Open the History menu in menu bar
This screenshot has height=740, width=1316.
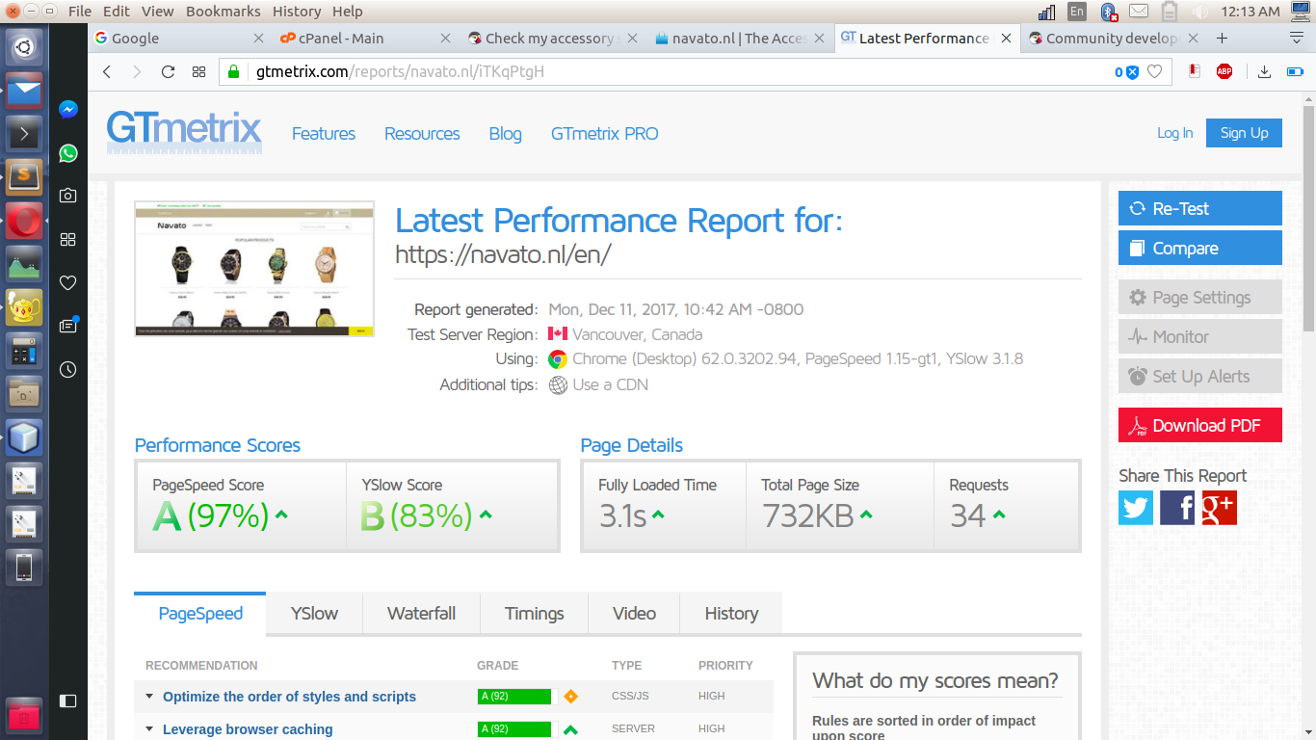coord(297,12)
